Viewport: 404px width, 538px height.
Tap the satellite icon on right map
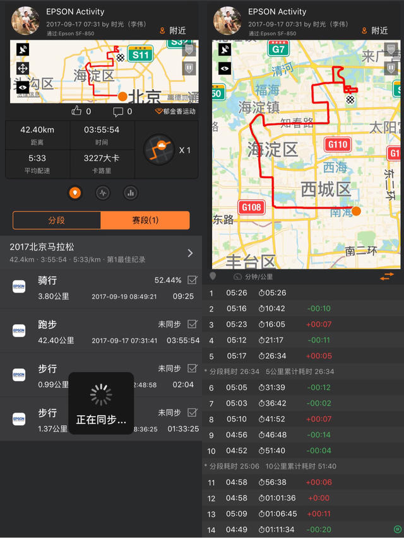tap(225, 50)
